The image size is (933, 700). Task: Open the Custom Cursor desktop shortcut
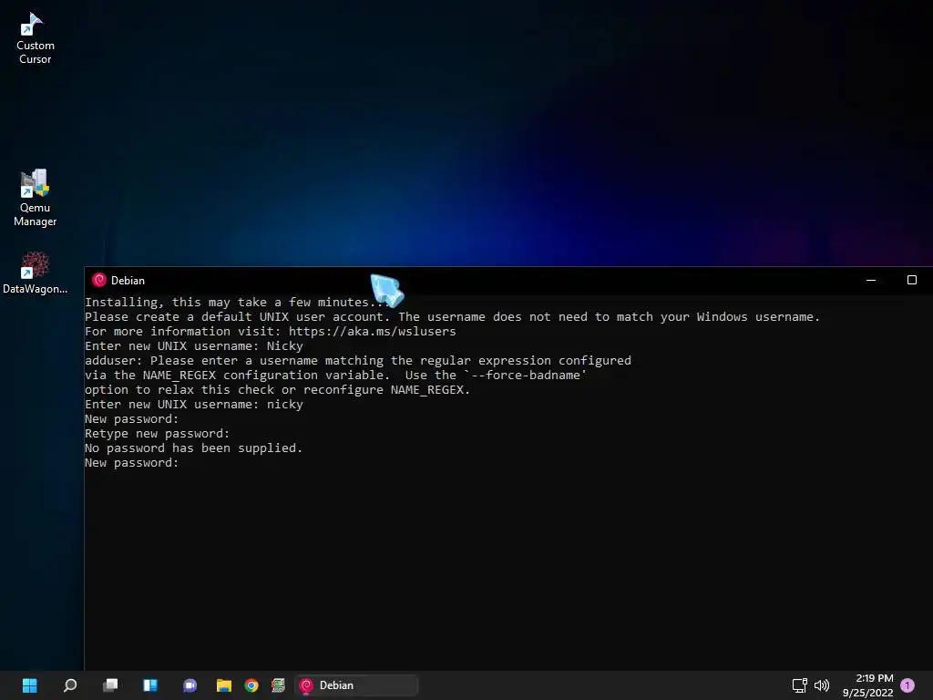[36, 38]
